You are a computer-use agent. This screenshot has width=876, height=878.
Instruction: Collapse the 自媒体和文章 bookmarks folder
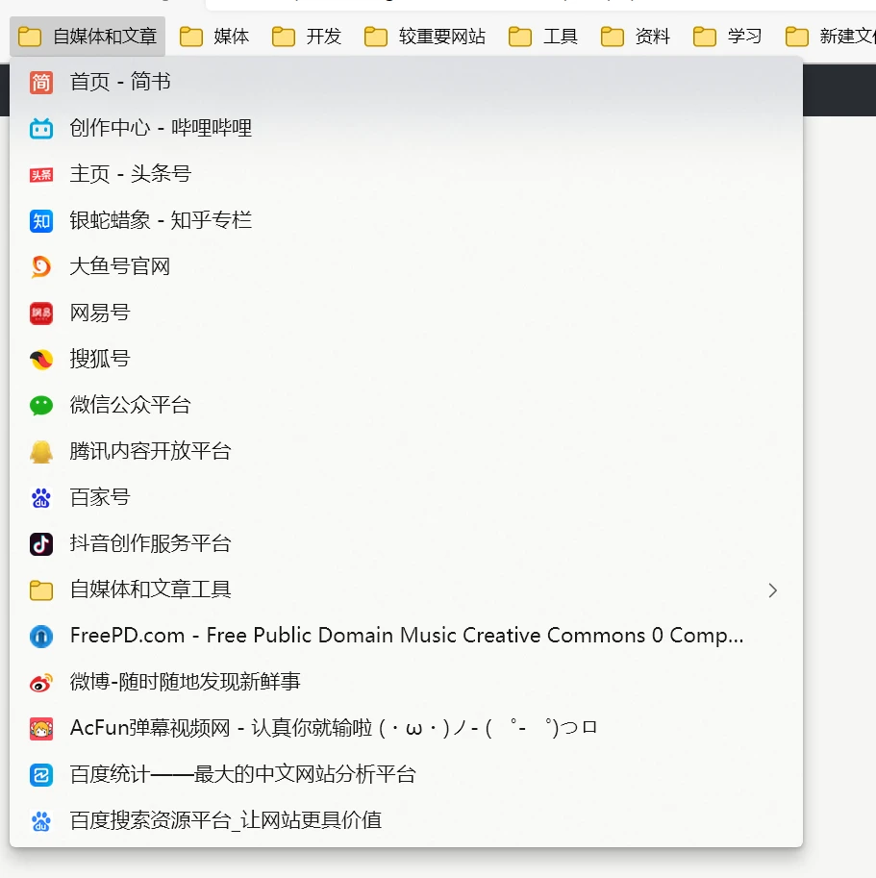coord(88,37)
